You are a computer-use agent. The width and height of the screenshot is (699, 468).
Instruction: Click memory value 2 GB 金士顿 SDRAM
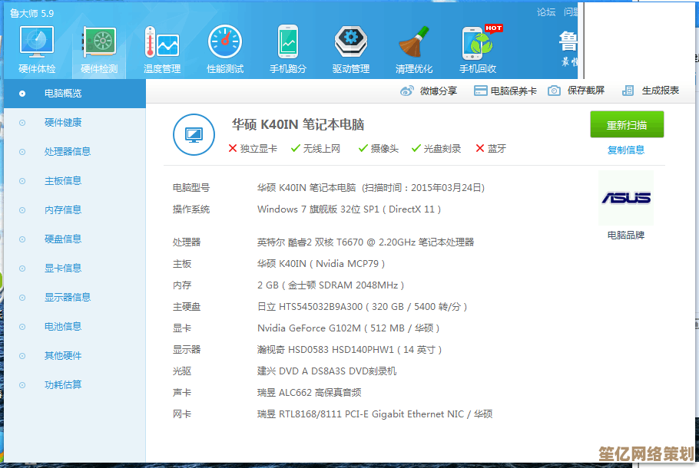[331, 285]
